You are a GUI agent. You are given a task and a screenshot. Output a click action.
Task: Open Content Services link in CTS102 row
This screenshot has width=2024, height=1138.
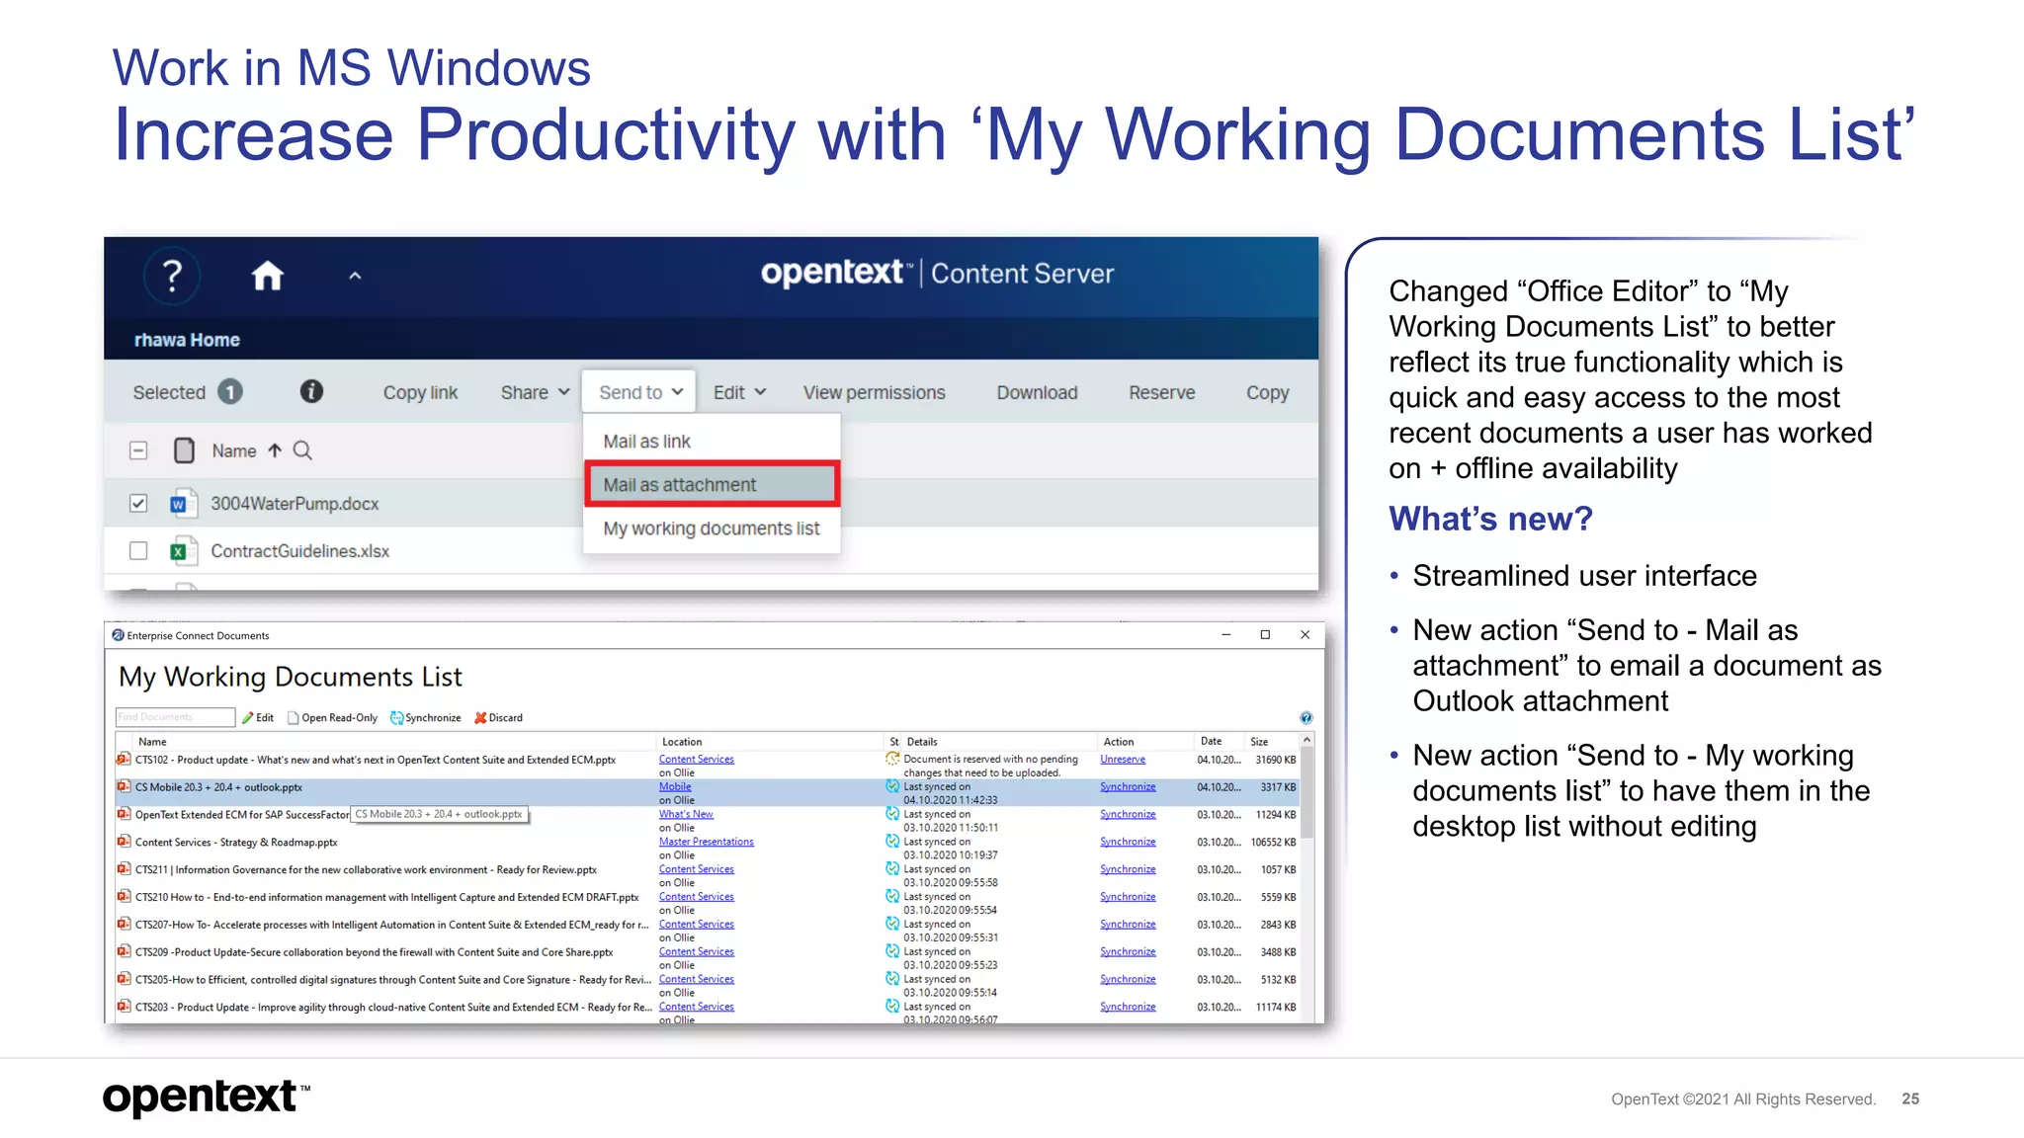697,760
